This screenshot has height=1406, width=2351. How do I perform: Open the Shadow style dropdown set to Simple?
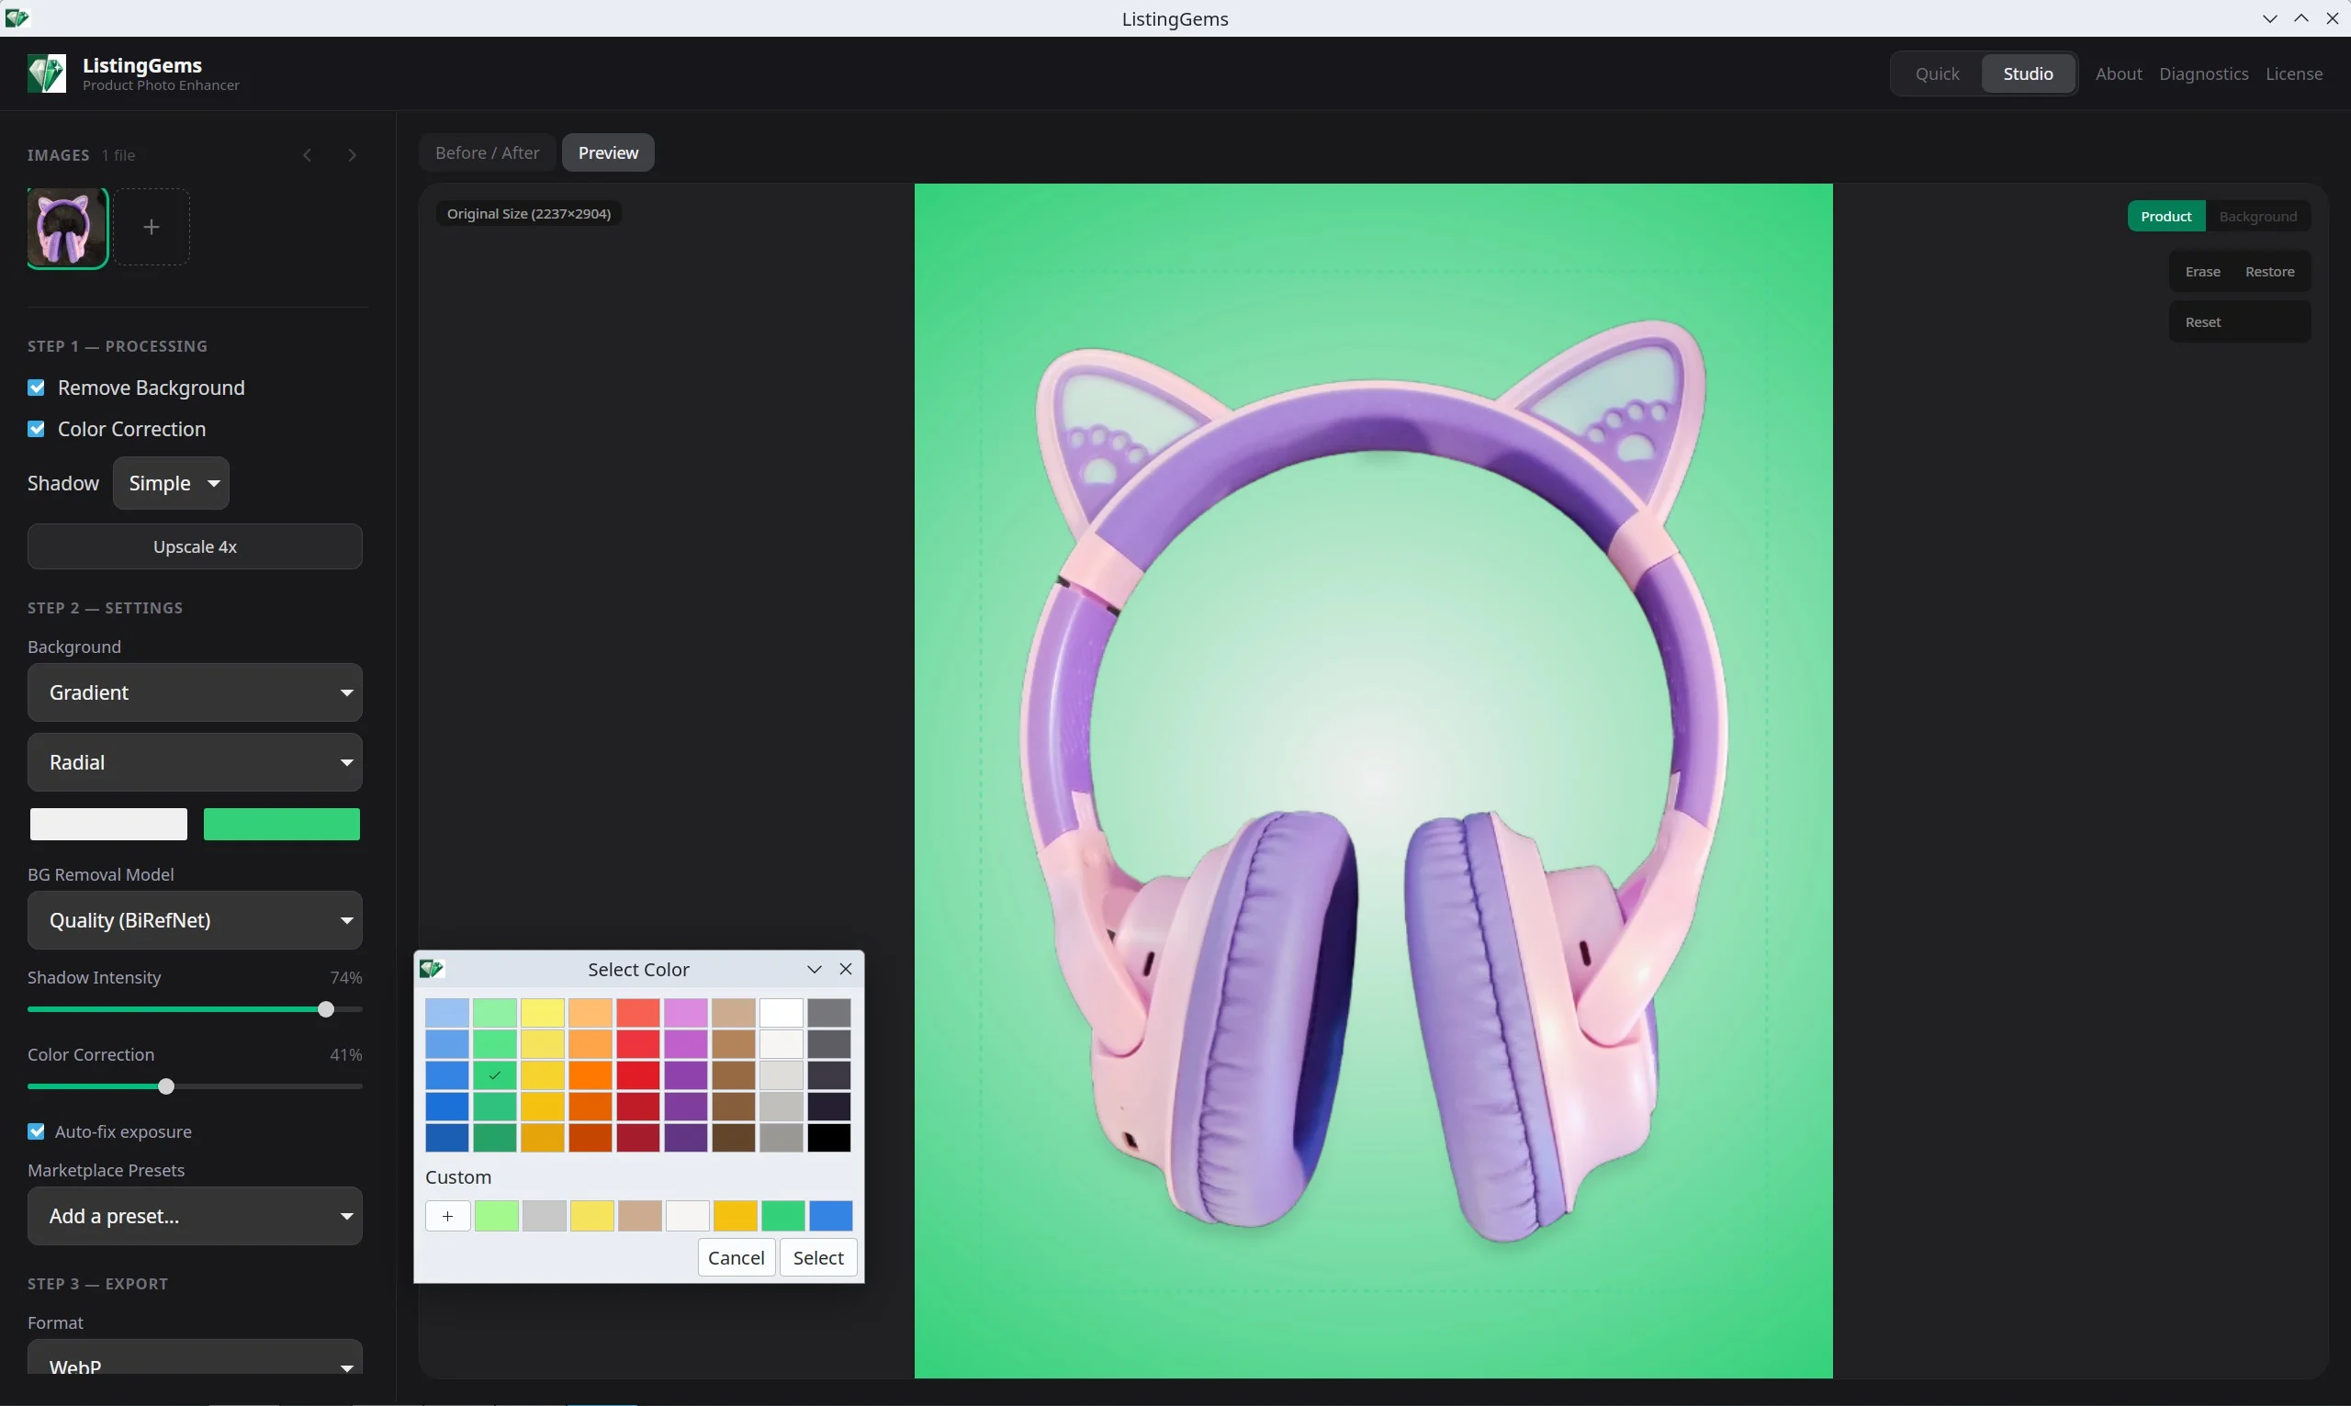pyautogui.click(x=172, y=483)
